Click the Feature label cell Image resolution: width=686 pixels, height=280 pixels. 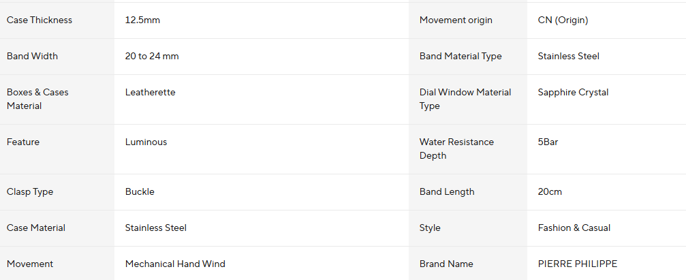(x=23, y=142)
